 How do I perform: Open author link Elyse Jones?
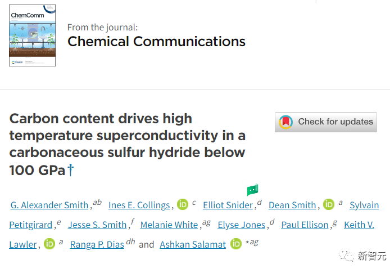tap(242, 225)
